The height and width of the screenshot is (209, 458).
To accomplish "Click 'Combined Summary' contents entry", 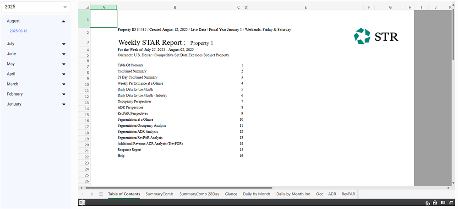I will pyautogui.click(x=132, y=71).
